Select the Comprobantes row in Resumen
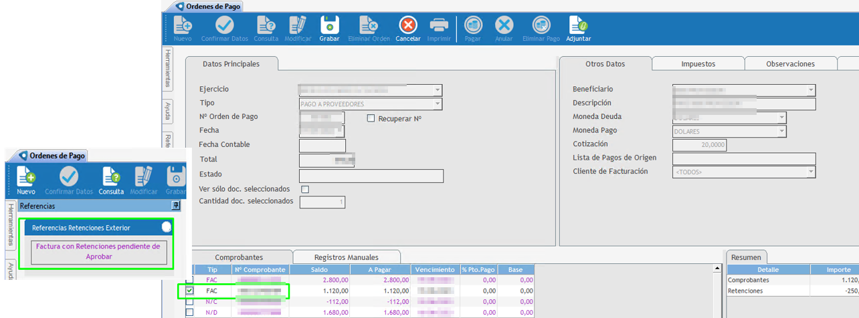859x318 pixels. [793, 281]
